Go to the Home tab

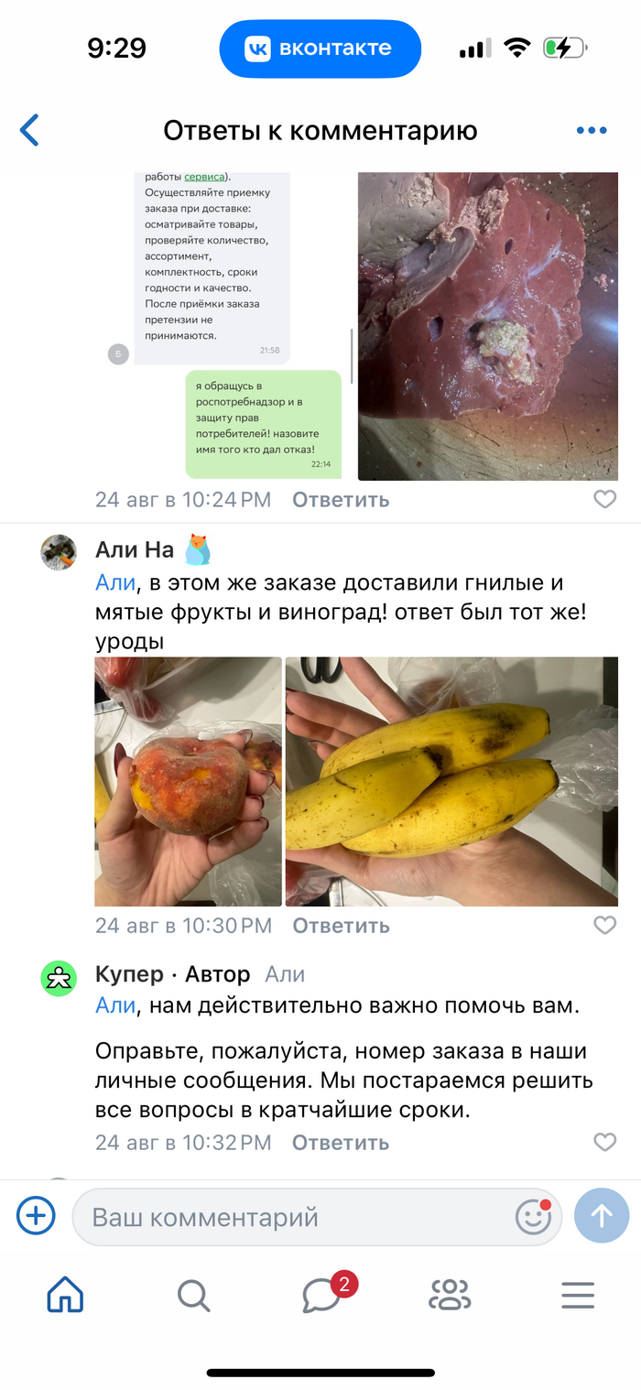point(65,1295)
